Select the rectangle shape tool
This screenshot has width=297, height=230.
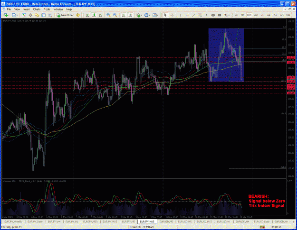[220, 15]
